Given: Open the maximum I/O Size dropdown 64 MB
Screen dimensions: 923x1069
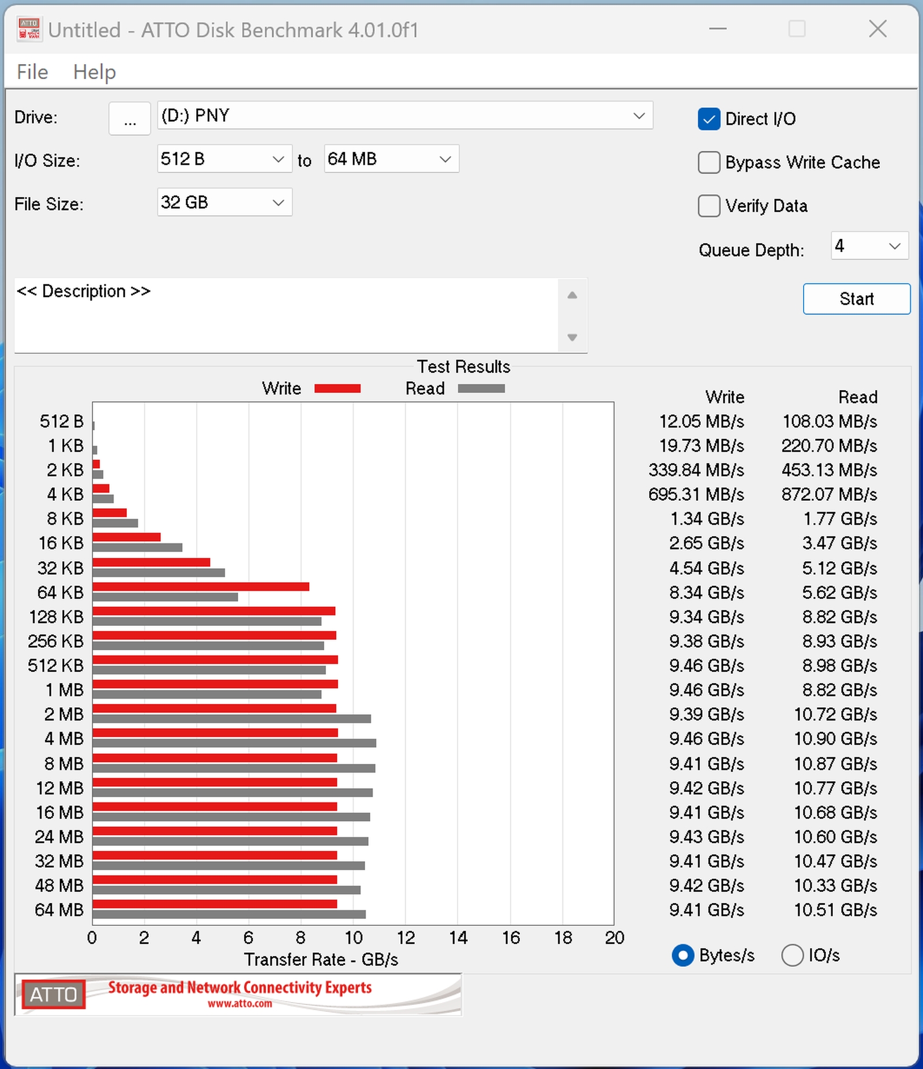Looking at the screenshot, I should (392, 159).
